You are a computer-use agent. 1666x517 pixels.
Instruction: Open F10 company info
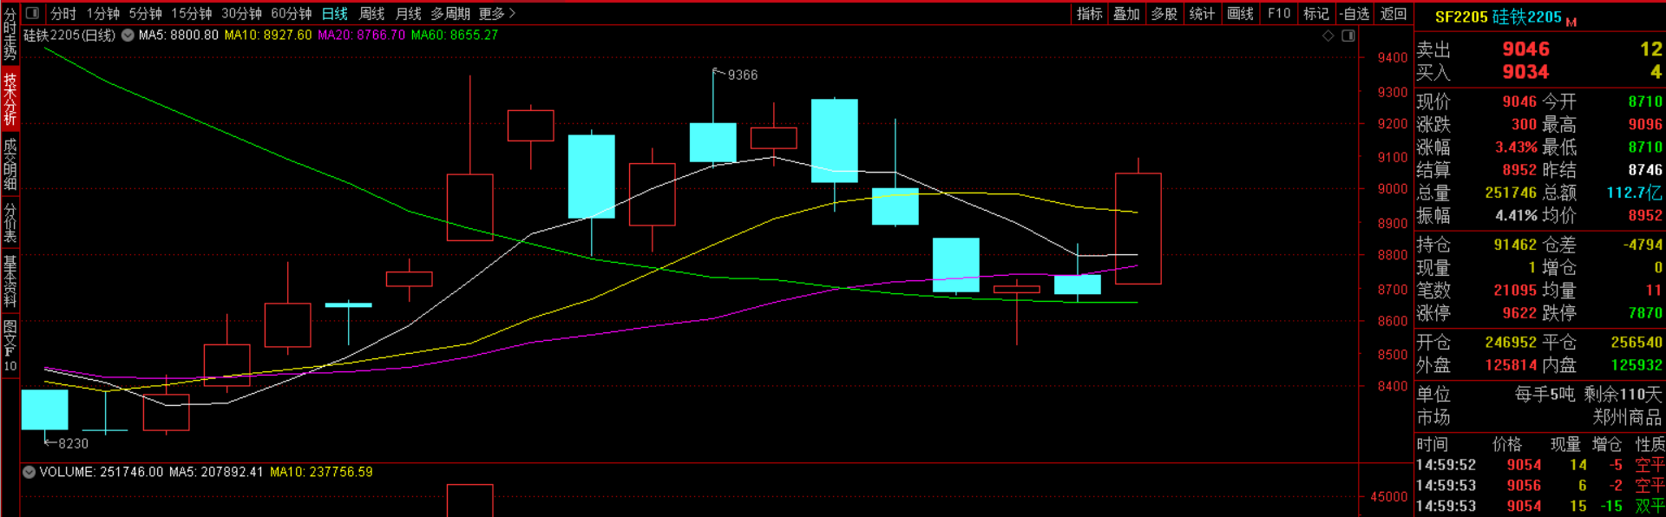1278,13
